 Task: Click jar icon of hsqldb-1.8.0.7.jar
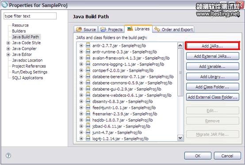(88, 120)
